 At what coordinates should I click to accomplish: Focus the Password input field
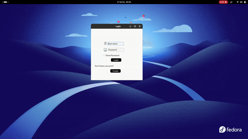tap(116, 50)
